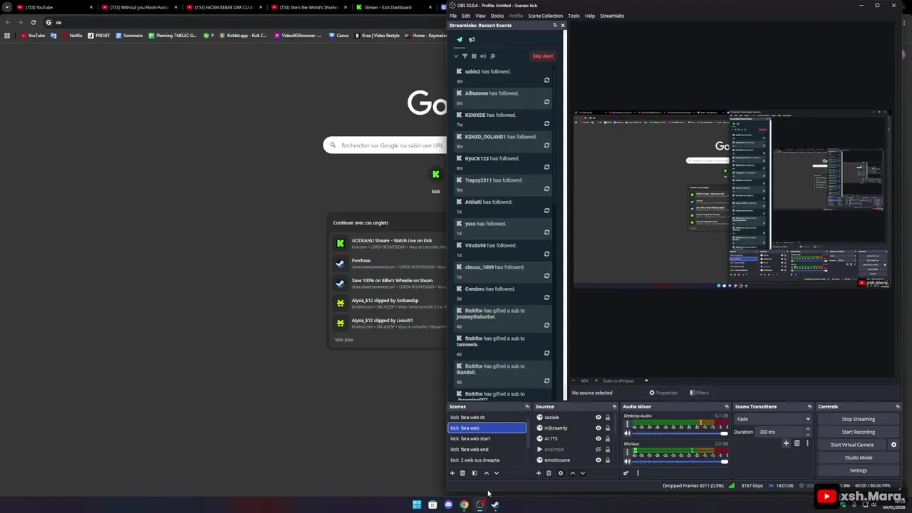
Task: Add a scene transition with plus
Action: pyautogui.click(x=786, y=443)
